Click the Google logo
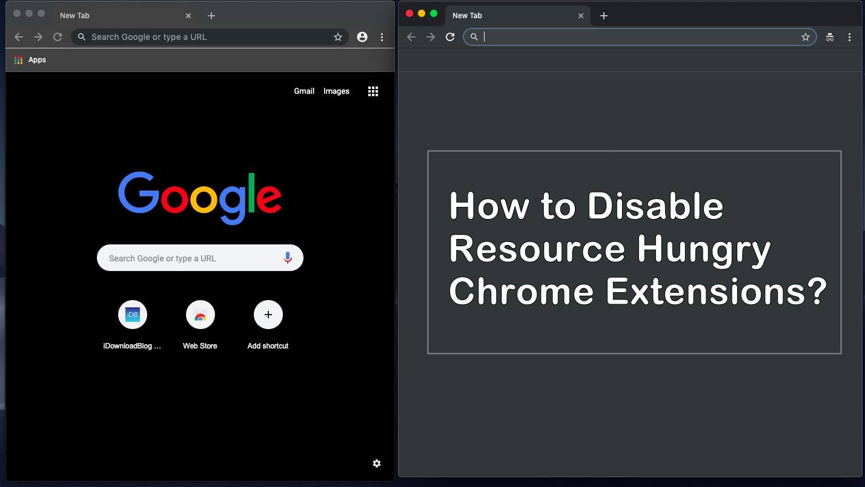This screenshot has width=865, height=487. [200, 197]
